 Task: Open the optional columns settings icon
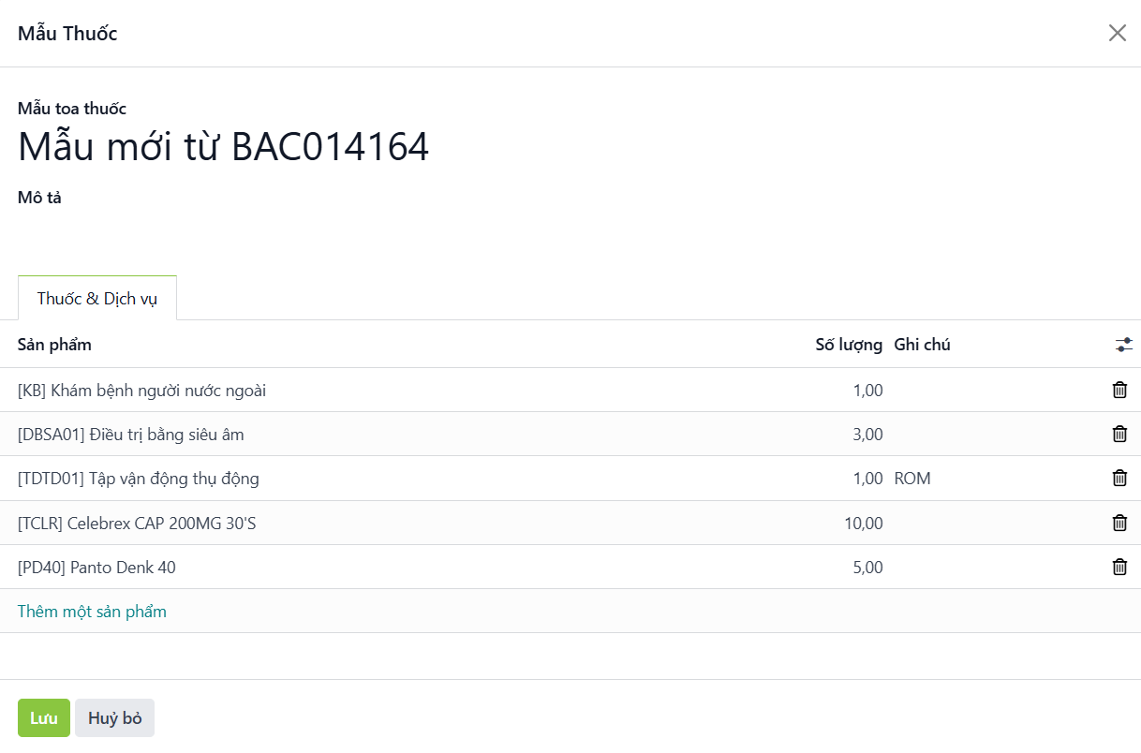(x=1124, y=345)
